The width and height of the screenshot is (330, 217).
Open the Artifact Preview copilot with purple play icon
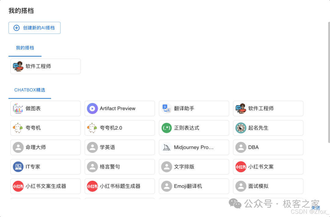(119, 108)
